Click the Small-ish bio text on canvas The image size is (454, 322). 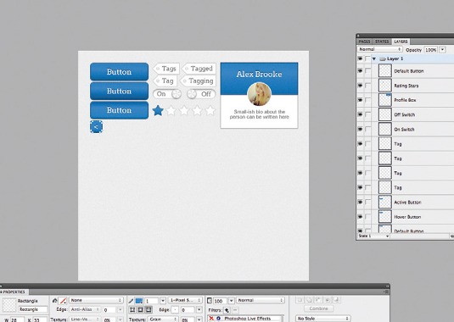point(260,114)
